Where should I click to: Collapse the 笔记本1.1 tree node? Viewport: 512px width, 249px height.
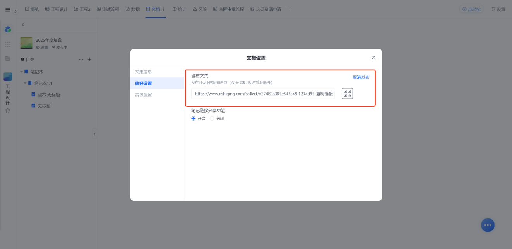25,83
